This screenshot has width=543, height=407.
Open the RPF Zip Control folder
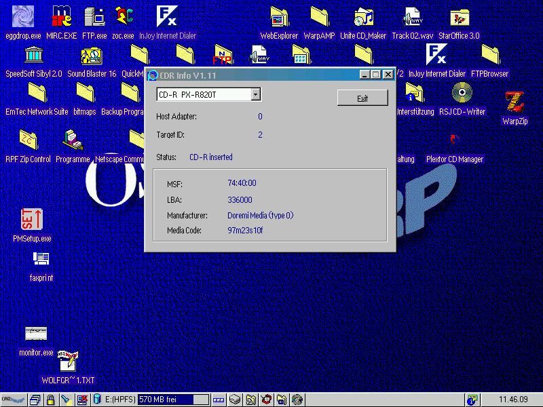pos(28,140)
